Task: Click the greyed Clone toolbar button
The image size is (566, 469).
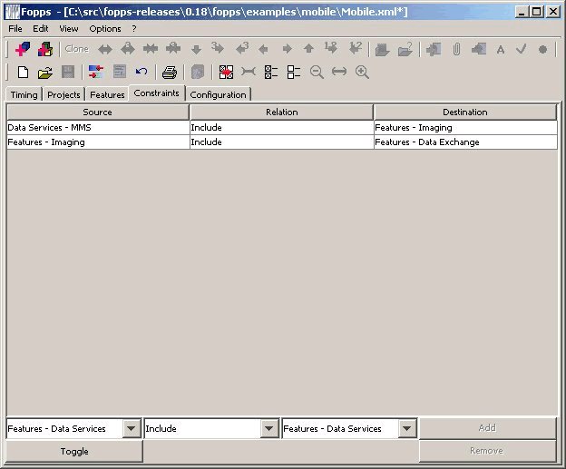Action: (x=77, y=49)
